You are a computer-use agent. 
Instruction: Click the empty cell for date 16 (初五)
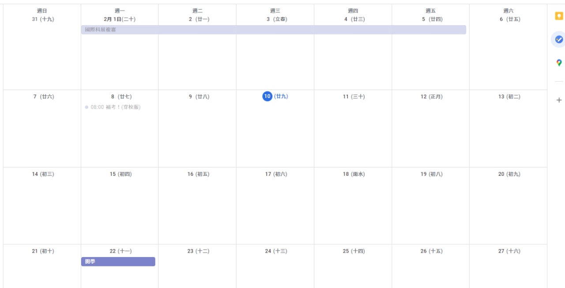197,210
